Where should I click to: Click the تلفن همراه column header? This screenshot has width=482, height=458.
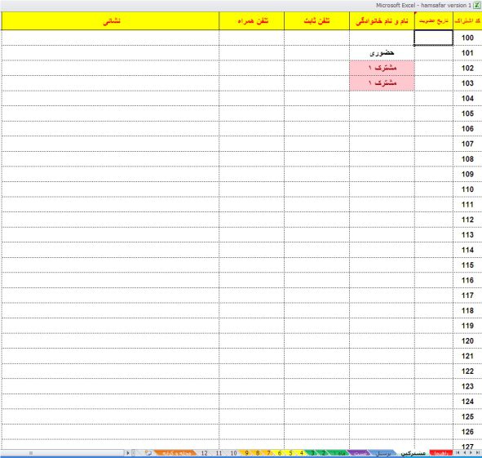[252, 21]
